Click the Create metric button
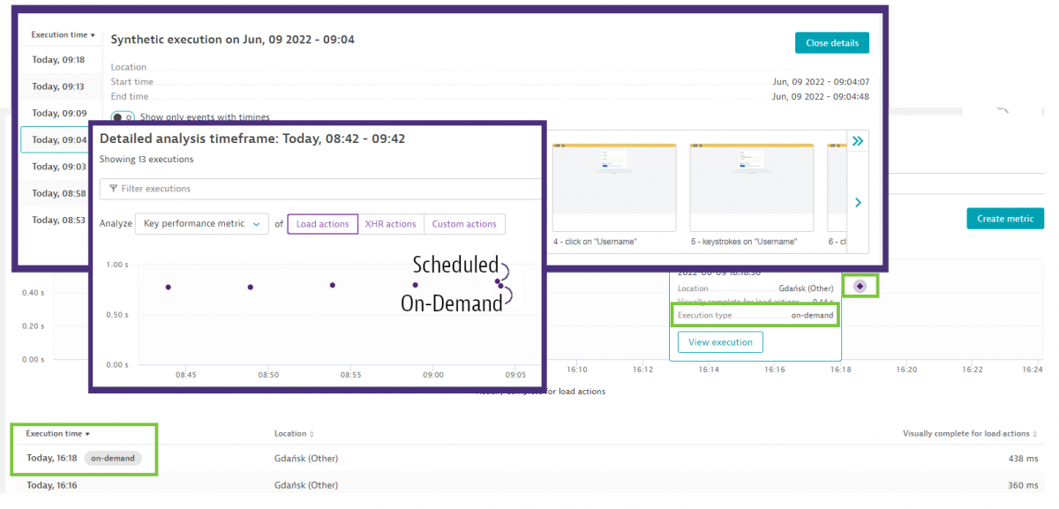 1005,219
